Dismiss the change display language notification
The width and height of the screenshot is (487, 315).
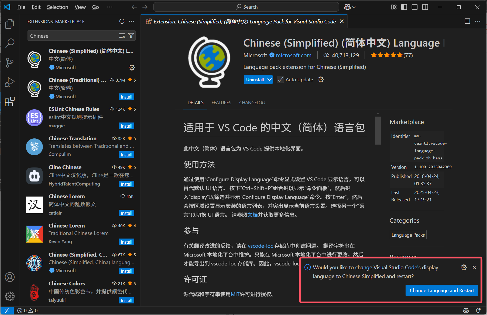point(474,267)
